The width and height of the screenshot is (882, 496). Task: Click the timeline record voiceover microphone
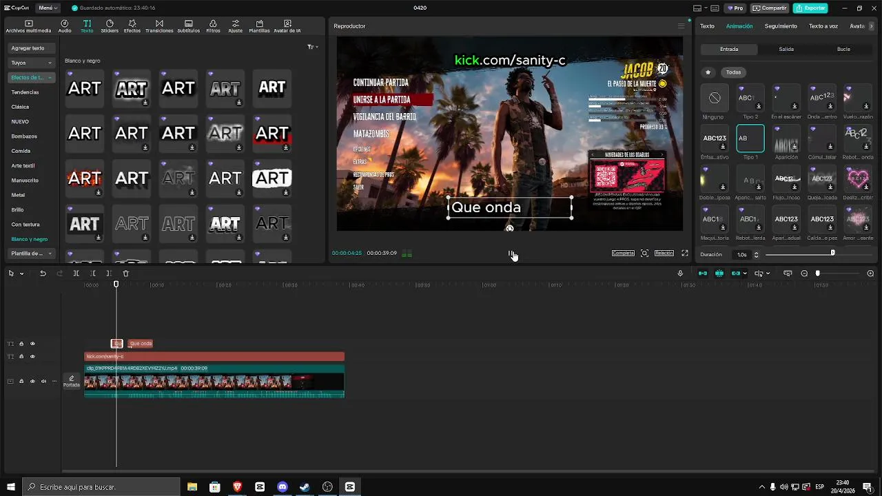click(680, 273)
